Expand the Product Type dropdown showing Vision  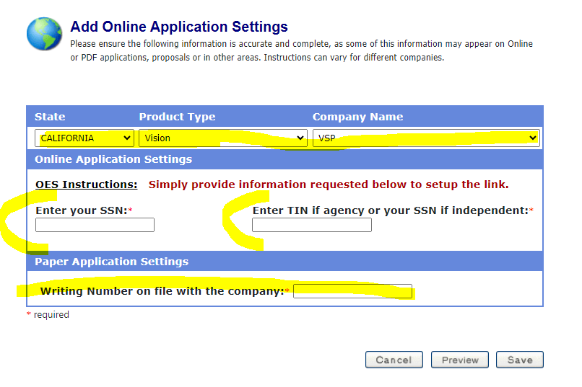click(x=223, y=138)
